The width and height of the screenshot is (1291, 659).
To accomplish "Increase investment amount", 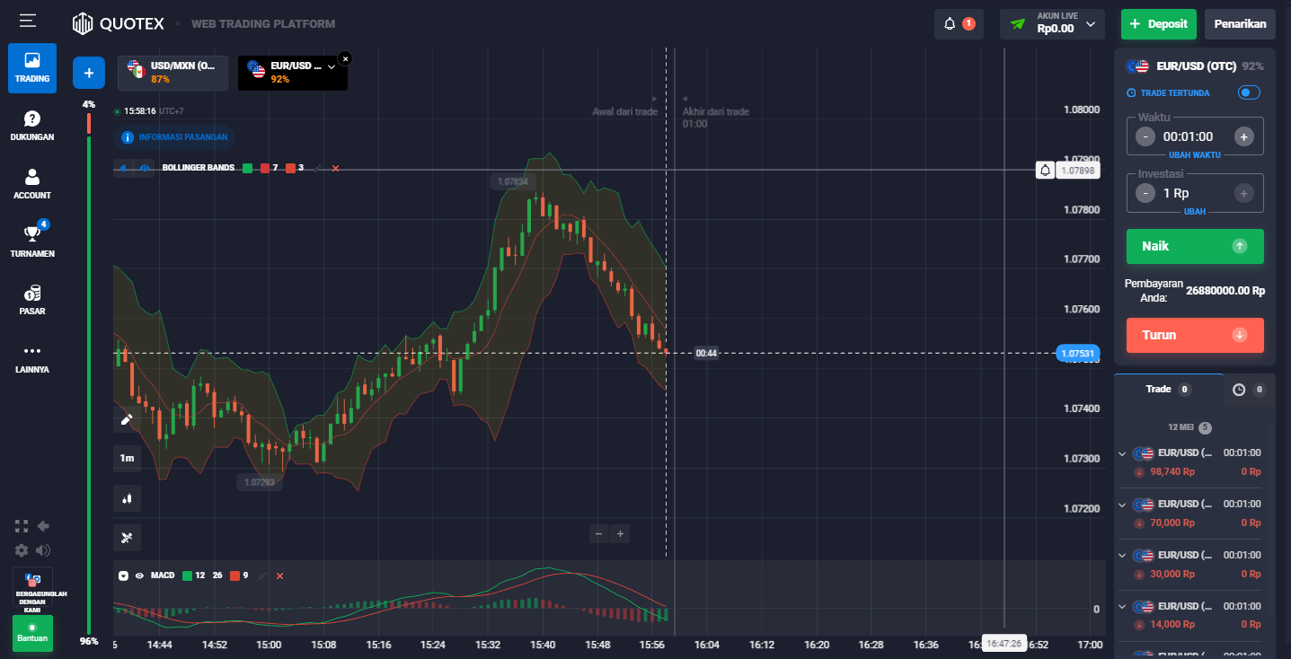I will click(1243, 193).
